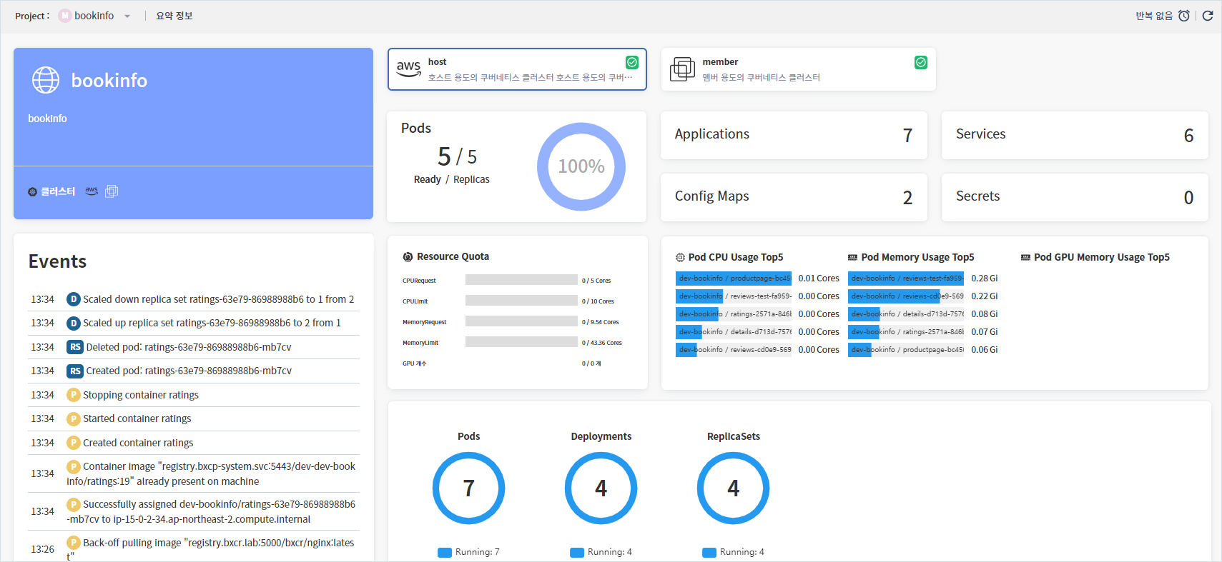Click the Running: 4 legend swatch under ReplicaSets
The width and height of the screenshot is (1222, 562).
[x=709, y=552]
